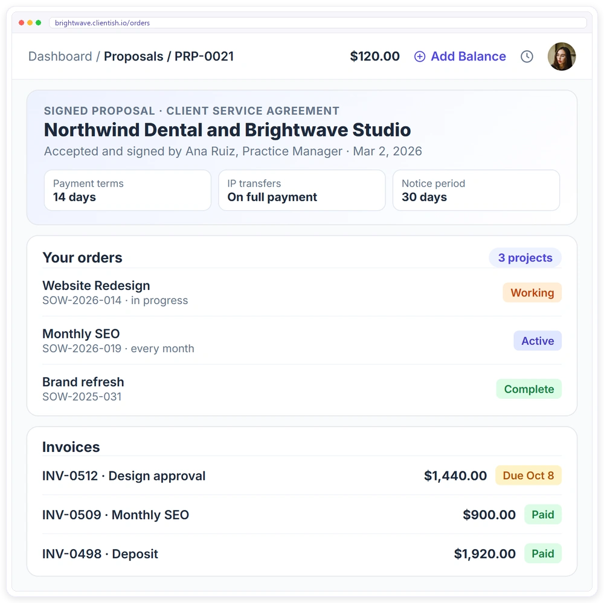Click the Paid badge for INV-0498
The width and height of the screenshot is (604, 603).
(543, 553)
